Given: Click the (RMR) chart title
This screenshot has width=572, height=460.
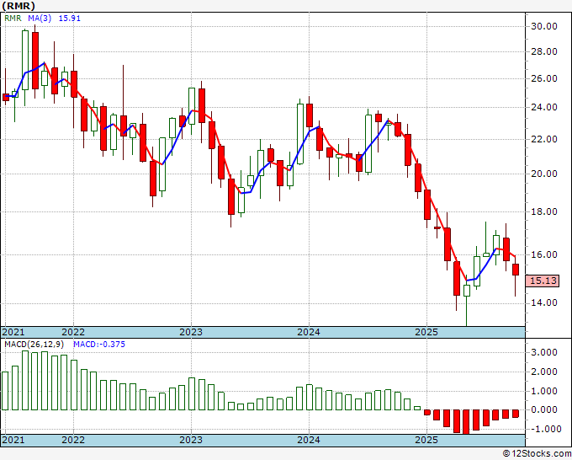Looking at the screenshot, I should (x=19, y=6).
